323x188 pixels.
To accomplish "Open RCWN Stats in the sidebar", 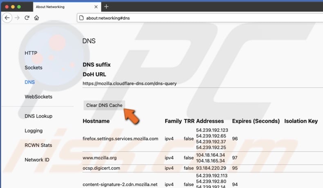I will click(38, 145).
